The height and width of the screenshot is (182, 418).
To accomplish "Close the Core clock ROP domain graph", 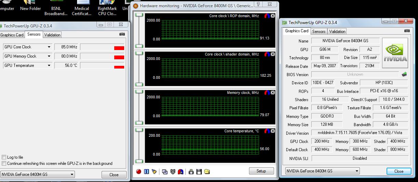I will coord(273,16).
